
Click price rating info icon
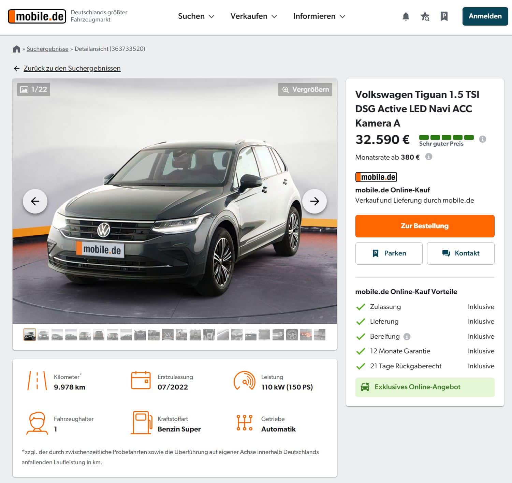tap(482, 139)
